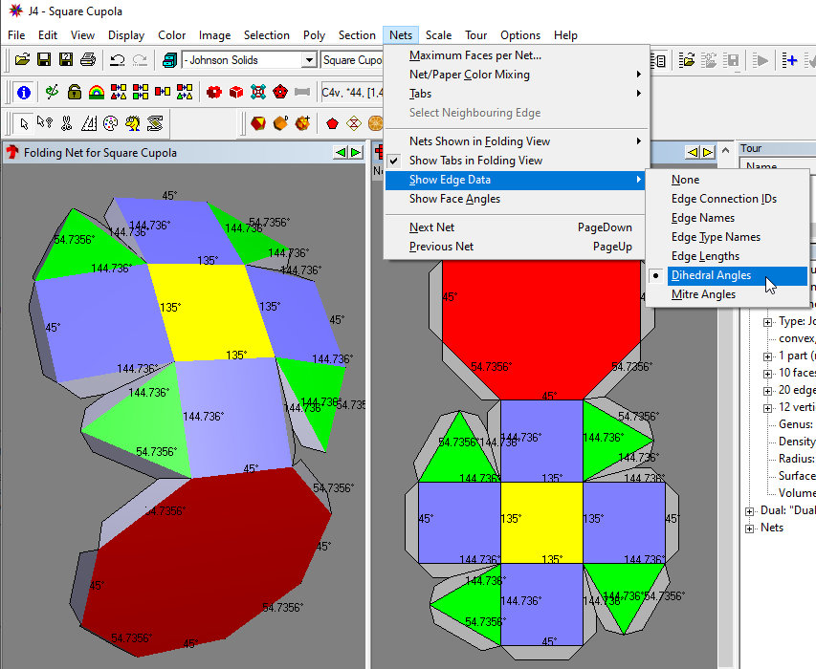Open the Options menu
This screenshot has width=816, height=669.
[519, 35]
